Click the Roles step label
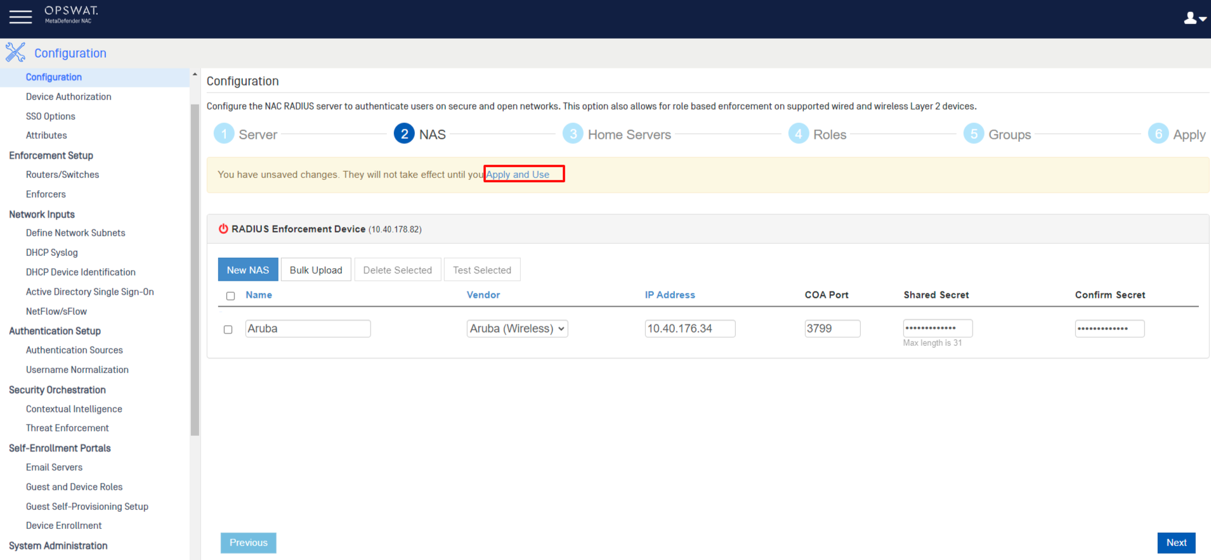The image size is (1211, 560). (830, 134)
